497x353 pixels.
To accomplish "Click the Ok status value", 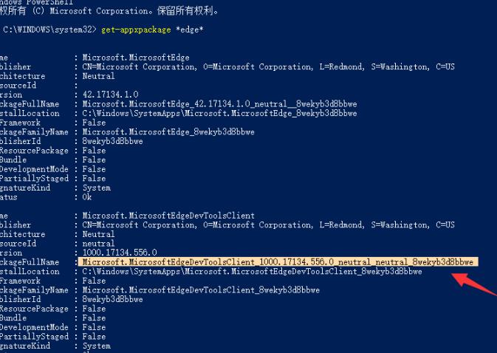I will coord(87,197).
